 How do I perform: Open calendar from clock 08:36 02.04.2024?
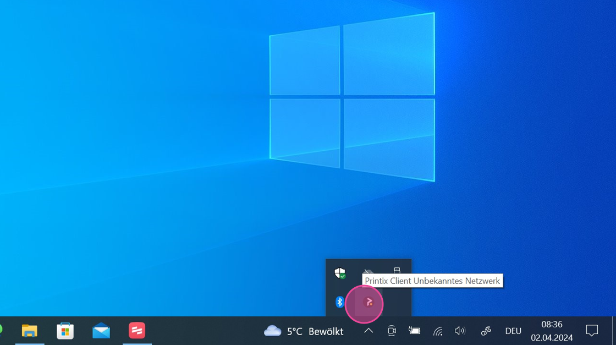coord(552,331)
